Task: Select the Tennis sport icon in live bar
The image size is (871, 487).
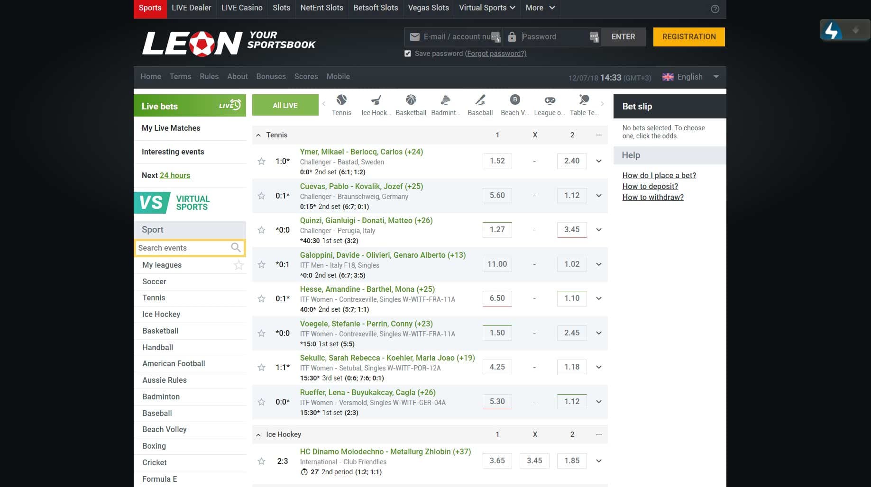Action: coord(341,100)
